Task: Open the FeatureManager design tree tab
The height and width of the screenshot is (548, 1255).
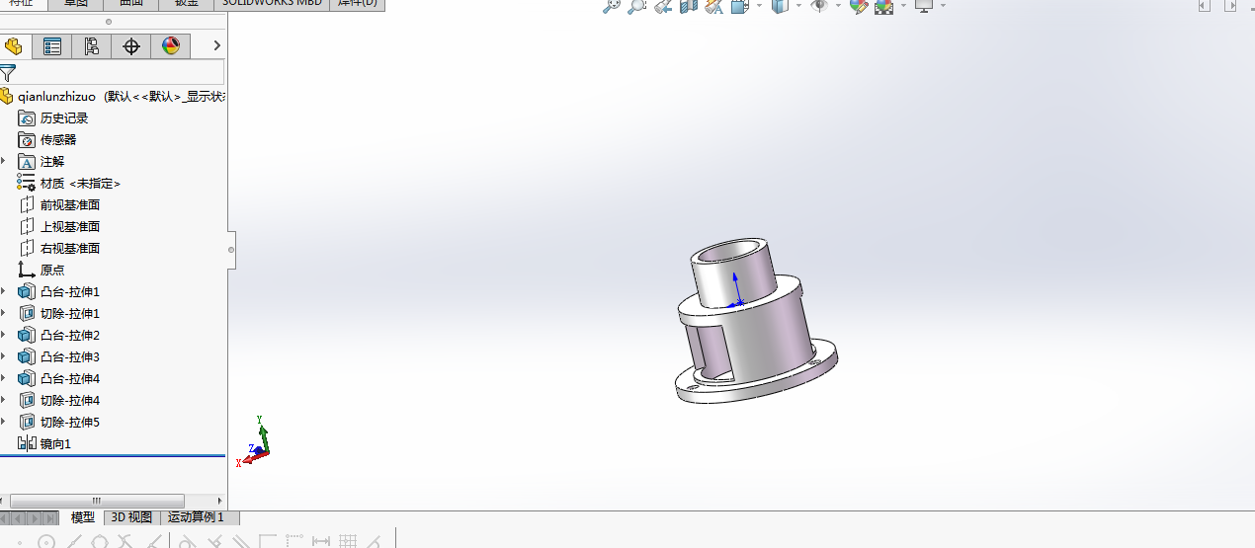Action: pyautogui.click(x=13, y=46)
